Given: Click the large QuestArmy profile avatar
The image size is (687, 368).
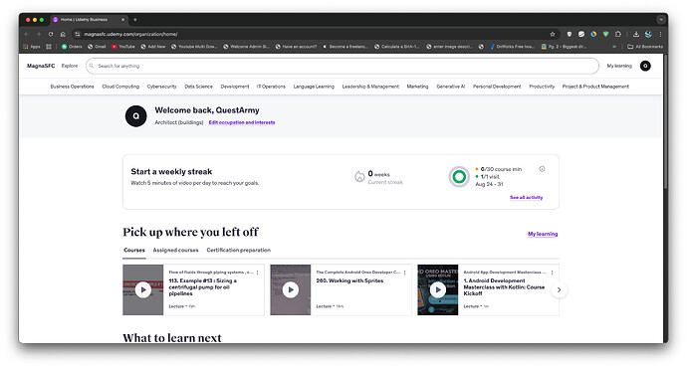Looking at the screenshot, I should (x=135, y=116).
